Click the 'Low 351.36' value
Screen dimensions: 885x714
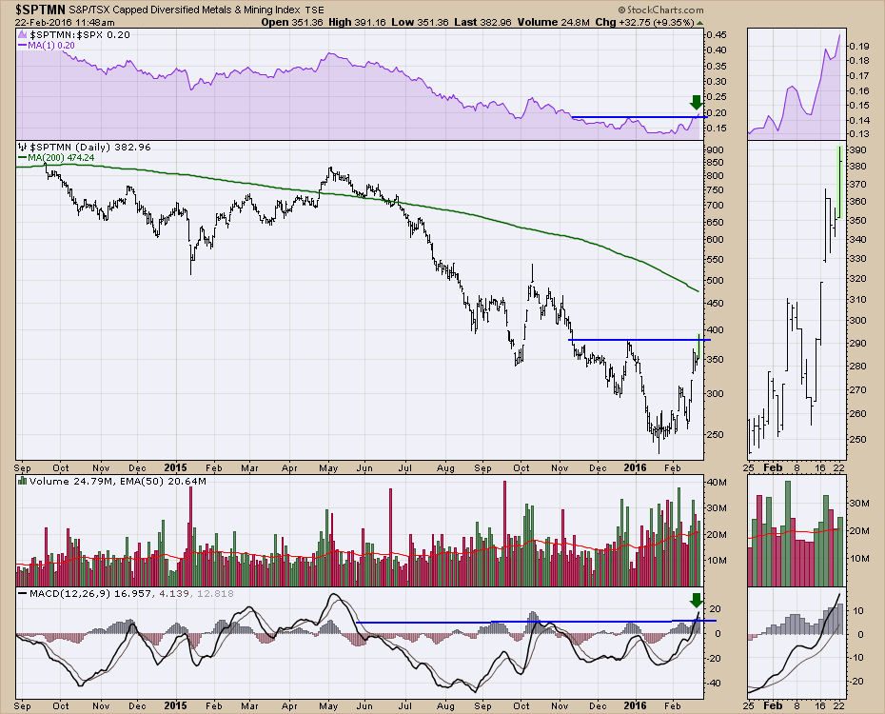coord(421,23)
